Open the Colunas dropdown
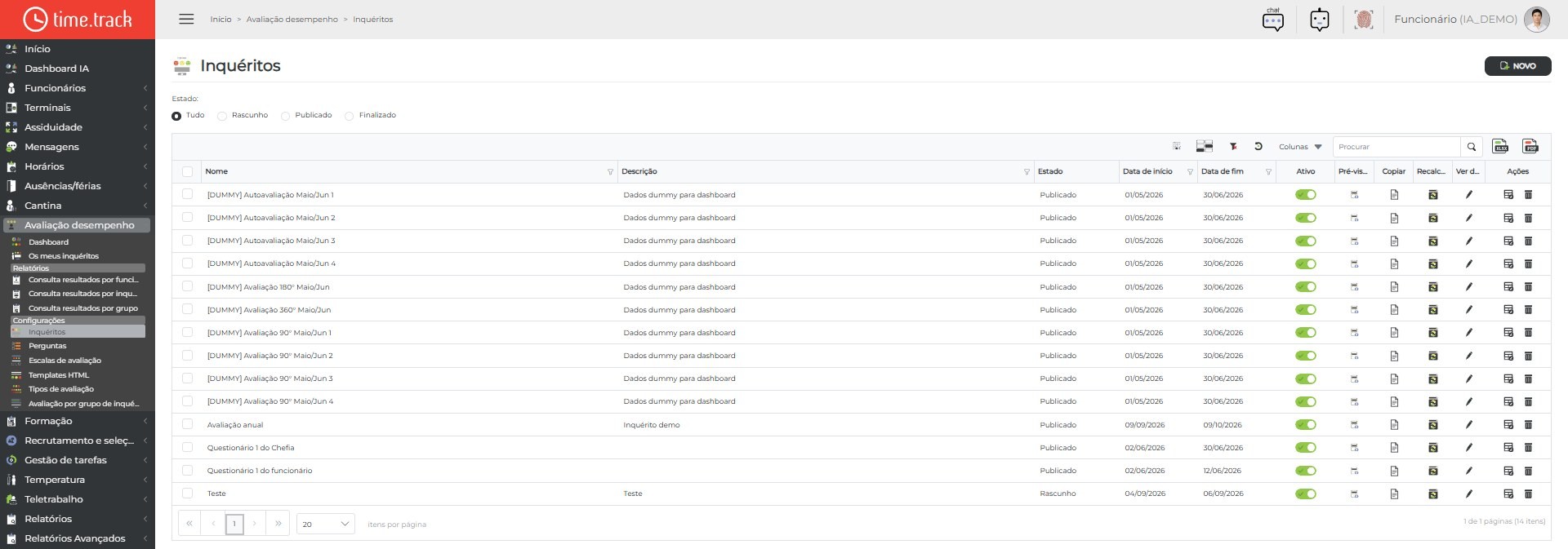This screenshot has height=549, width=1568. (1300, 147)
